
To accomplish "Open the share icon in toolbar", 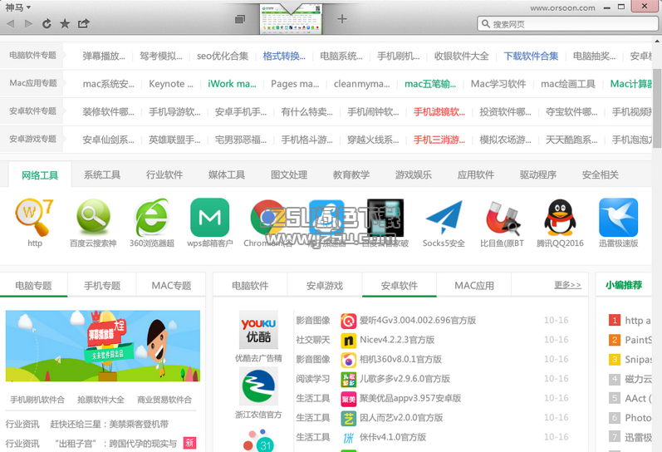I will tap(84, 23).
